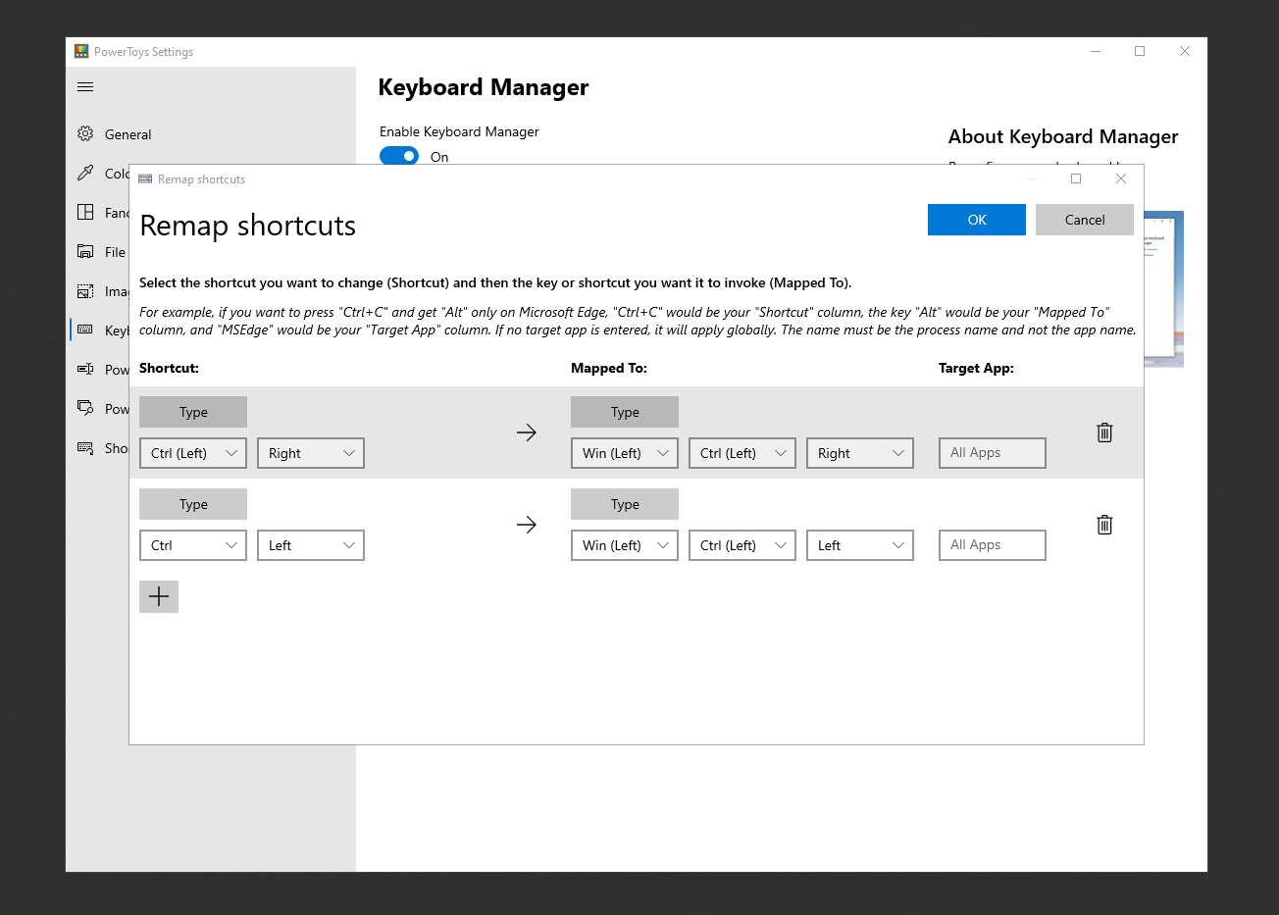Click the Color Picker eyedropper icon
The image size is (1279, 915).
[x=85, y=174]
